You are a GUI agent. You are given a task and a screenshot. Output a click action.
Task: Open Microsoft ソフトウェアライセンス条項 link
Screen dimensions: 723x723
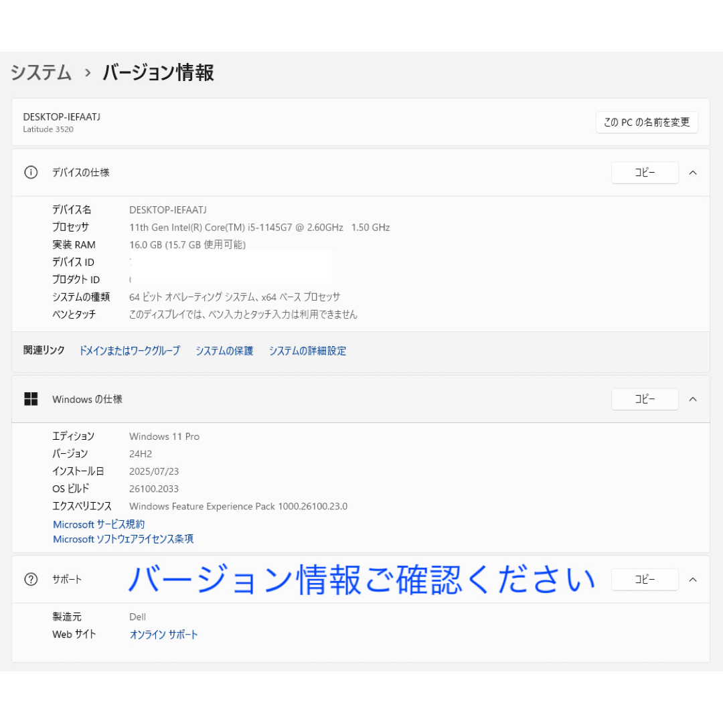[123, 539]
